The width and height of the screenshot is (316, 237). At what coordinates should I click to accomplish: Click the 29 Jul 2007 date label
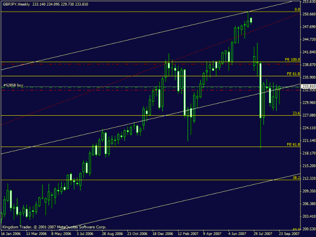263,234
